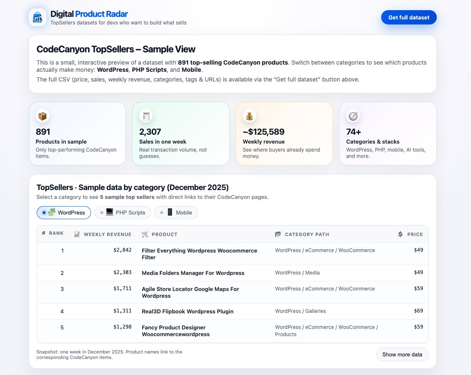Click the Get full dataset button

[x=409, y=17]
